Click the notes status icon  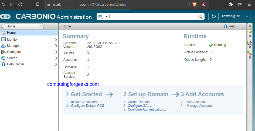(x=250, y=32)
